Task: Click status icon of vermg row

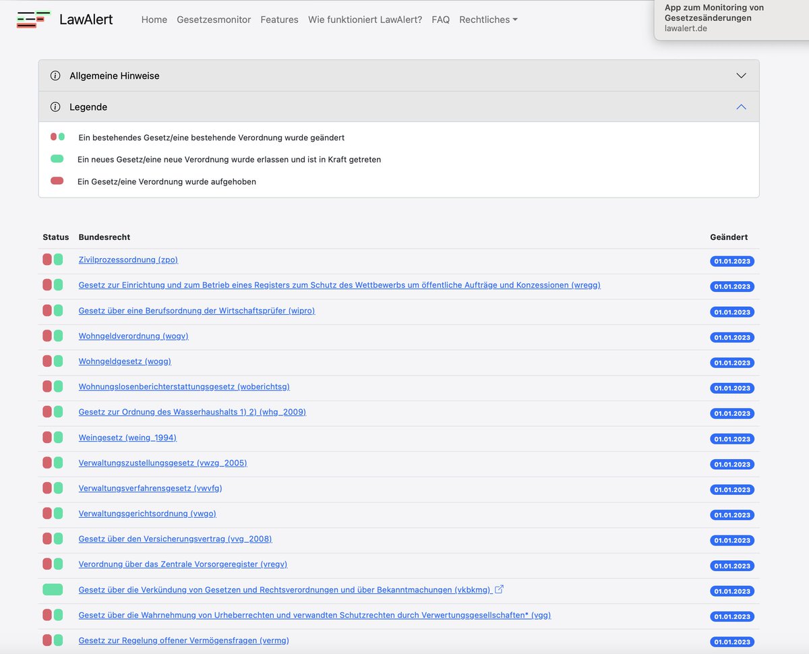Action: click(53, 641)
